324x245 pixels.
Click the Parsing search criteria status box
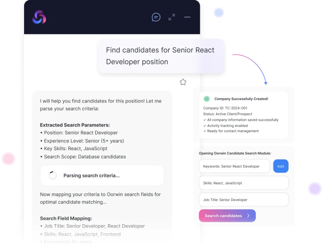(x=102, y=175)
